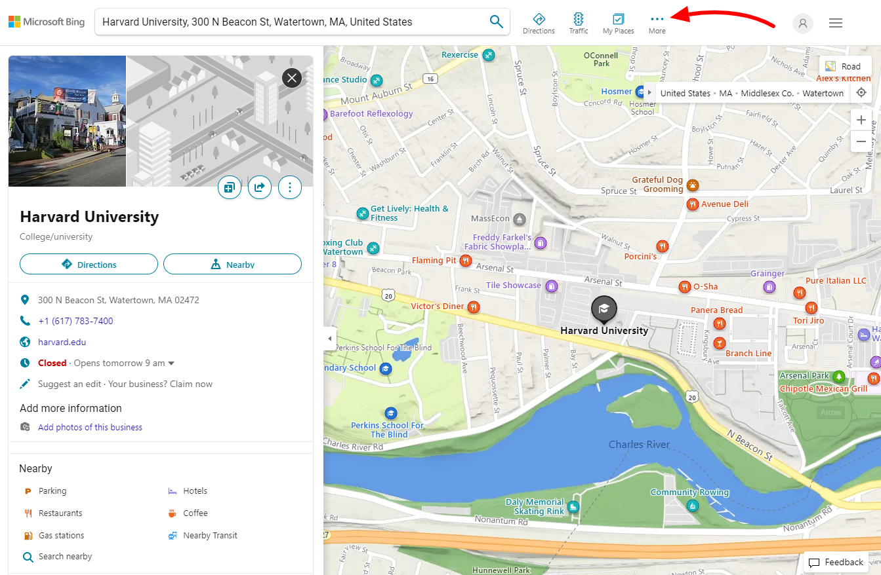Click the Arsenal Park icon
Screen dimensions: 881x575
point(838,376)
